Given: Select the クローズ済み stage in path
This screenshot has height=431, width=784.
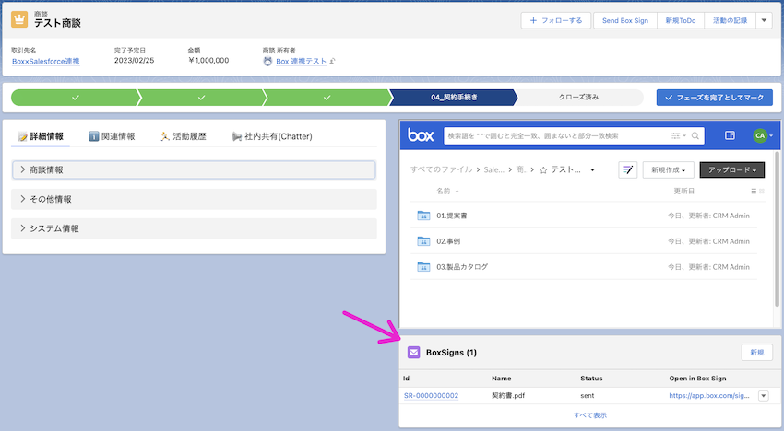Looking at the screenshot, I should 579,98.
